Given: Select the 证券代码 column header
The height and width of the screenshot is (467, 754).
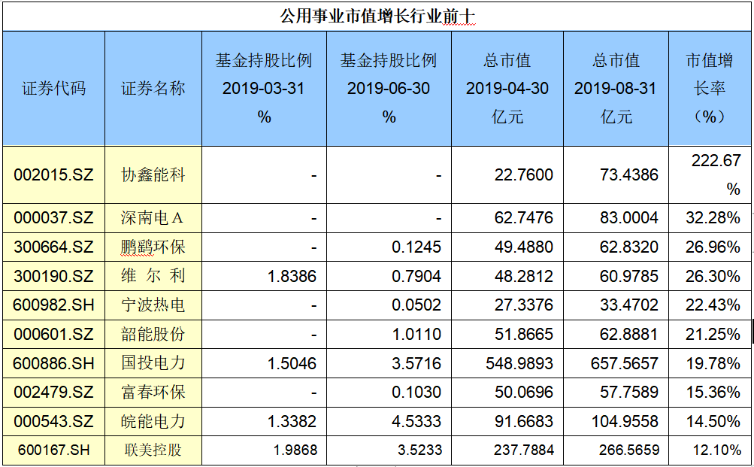Looking at the screenshot, I should (54, 89).
